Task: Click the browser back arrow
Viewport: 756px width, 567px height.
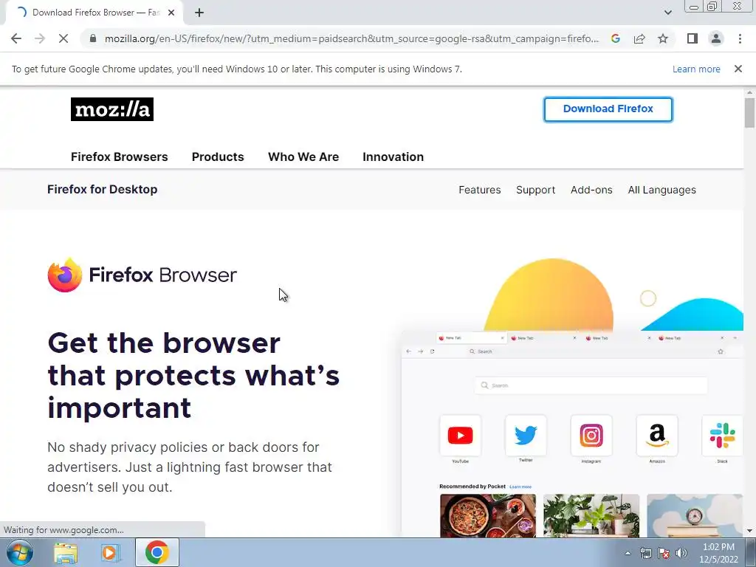Action: pos(16,38)
